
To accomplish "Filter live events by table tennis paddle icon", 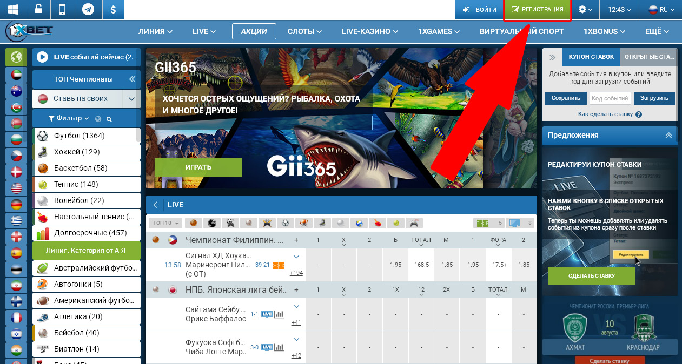I will coord(377,223).
